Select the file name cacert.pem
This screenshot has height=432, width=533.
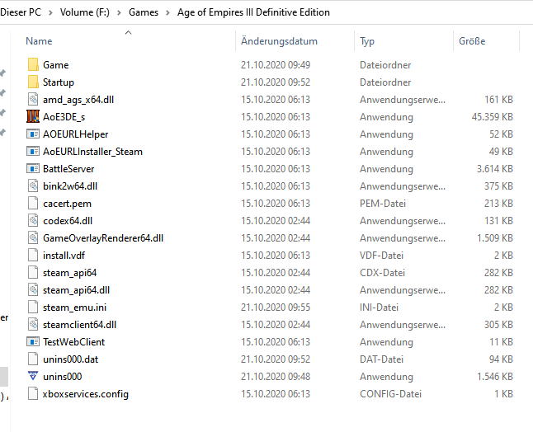[x=67, y=204]
